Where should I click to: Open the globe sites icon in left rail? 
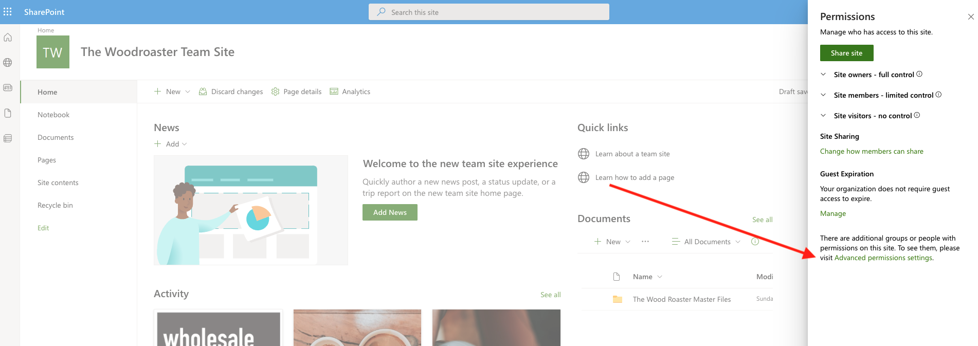tap(8, 63)
